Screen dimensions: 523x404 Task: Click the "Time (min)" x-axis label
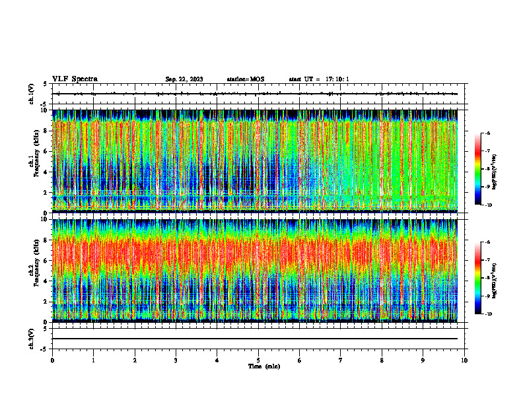point(264,366)
